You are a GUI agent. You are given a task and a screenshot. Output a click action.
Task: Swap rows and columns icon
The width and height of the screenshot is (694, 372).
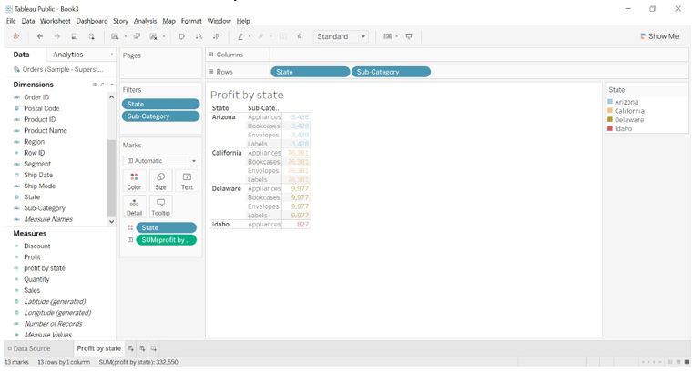click(181, 36)
